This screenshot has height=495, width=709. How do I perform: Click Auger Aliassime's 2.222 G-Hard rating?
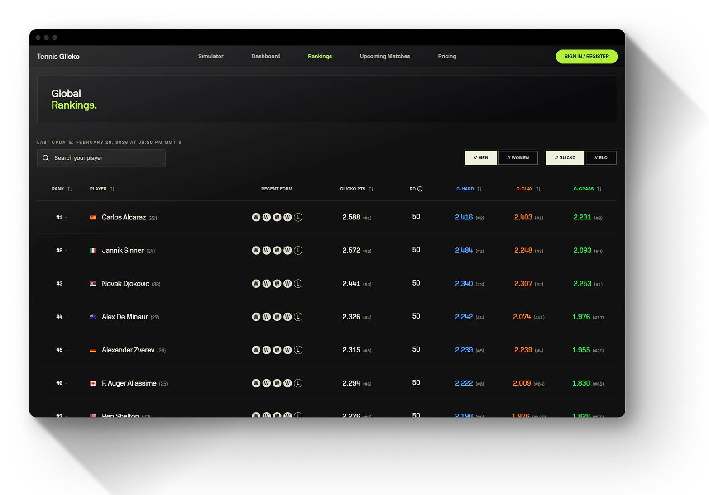pyautogui.click(x=464, y=383)
